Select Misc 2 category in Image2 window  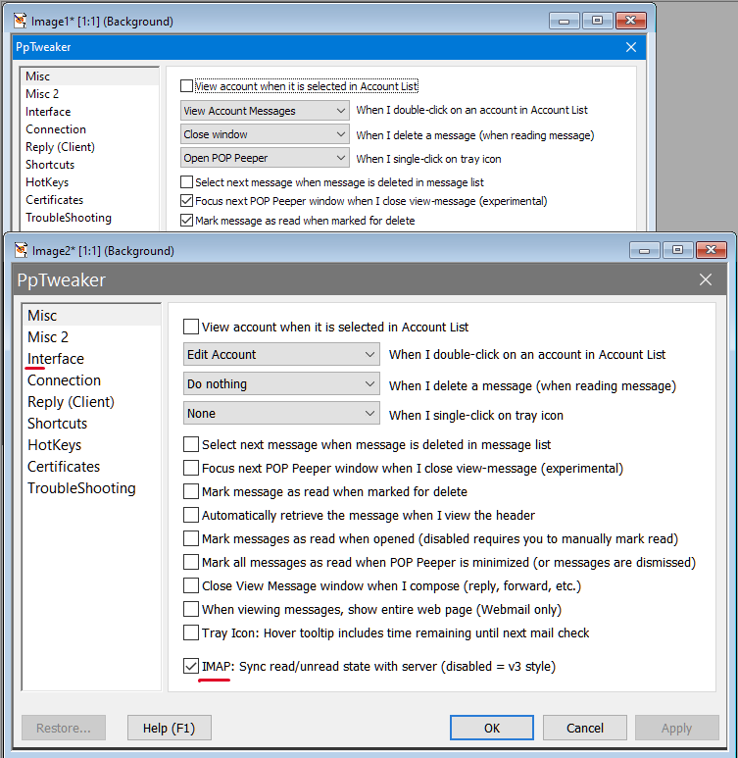pyautogui.click(x=91, y=337)
